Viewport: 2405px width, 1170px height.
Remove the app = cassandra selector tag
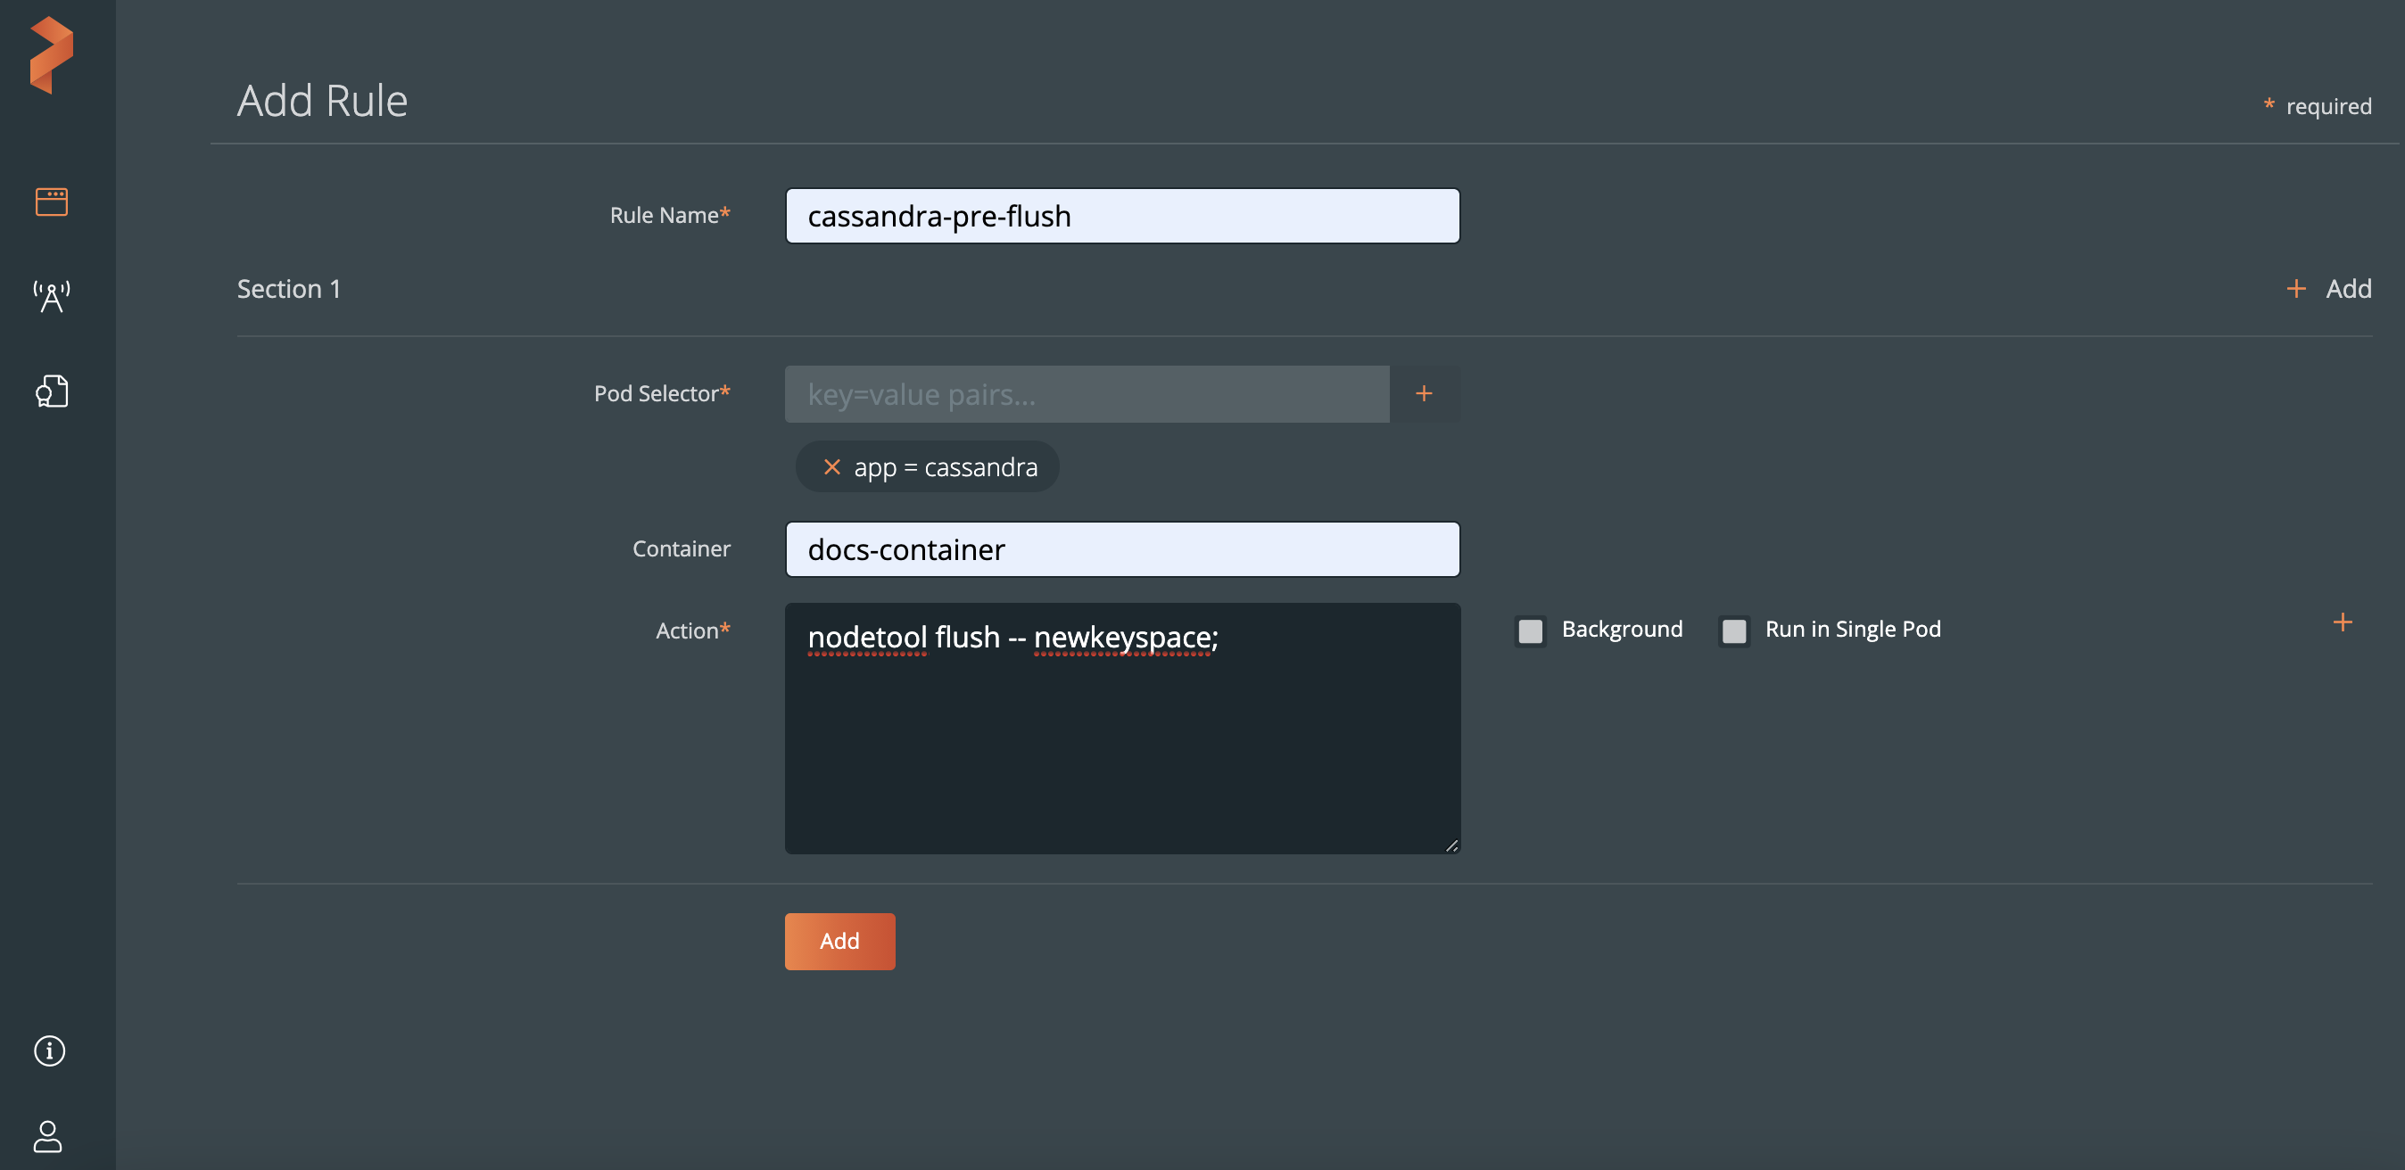click(x=832, y=466)
